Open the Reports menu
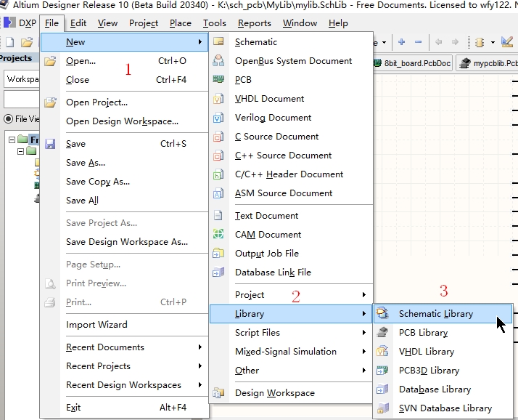This screenshot has height=420, width=518. (255, 23)
